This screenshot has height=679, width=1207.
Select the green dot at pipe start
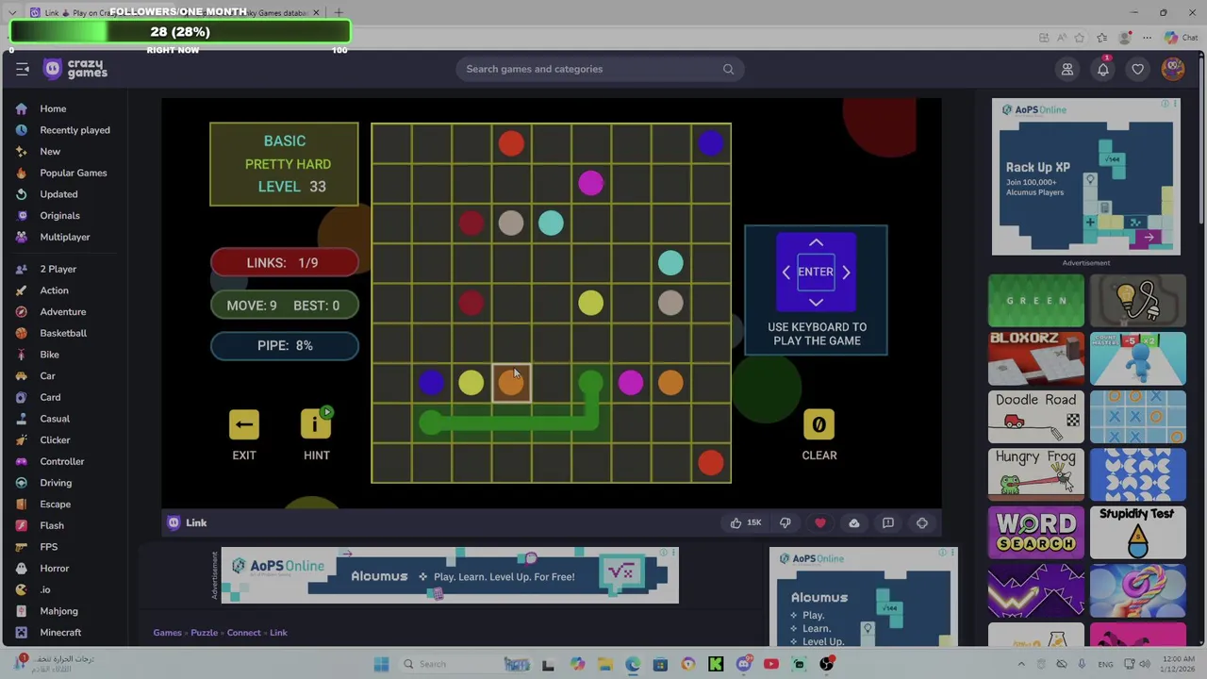click(431, 422)
